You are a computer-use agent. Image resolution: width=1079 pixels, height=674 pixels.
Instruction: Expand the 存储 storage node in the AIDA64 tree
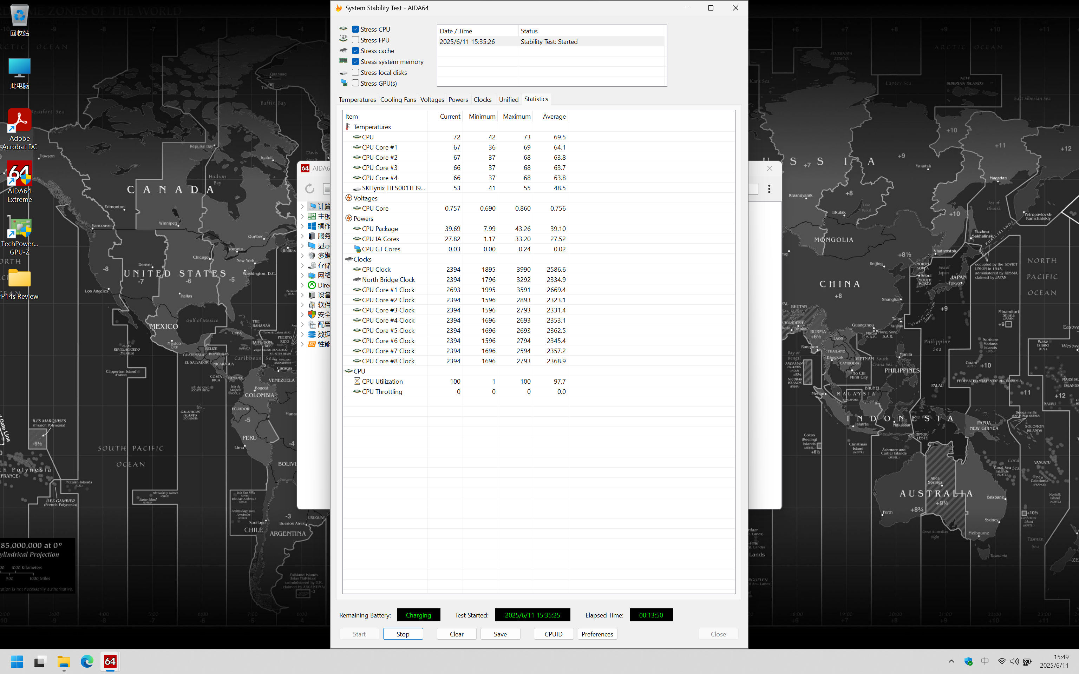(x=302, y=265)
